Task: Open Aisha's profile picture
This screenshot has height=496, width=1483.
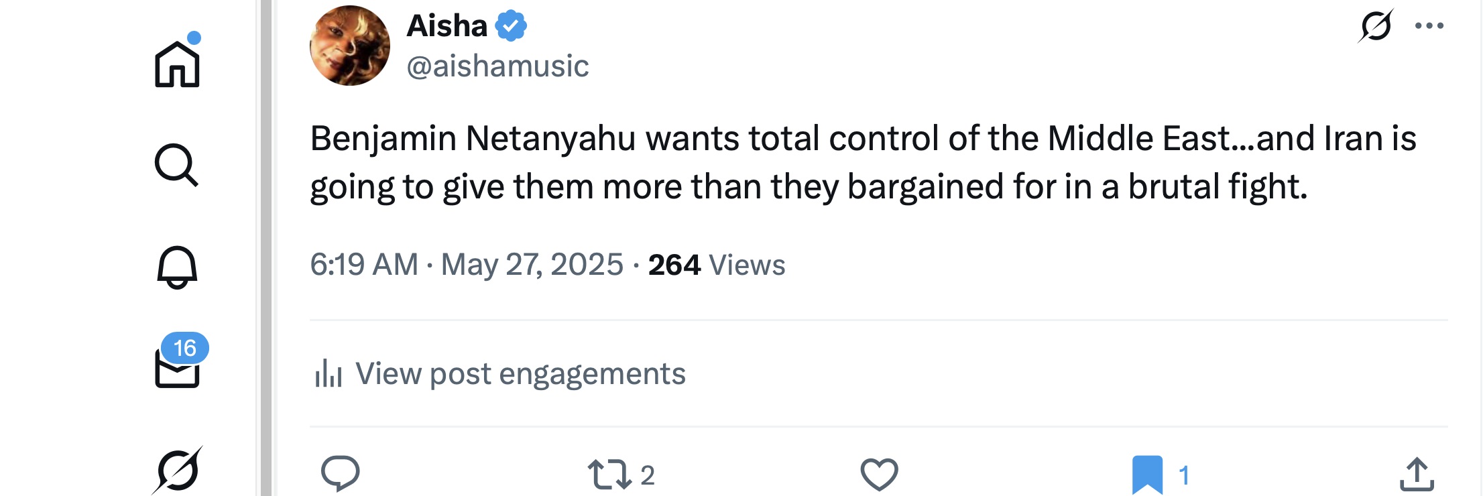Action: pyautogui.click(x=349, y=46)
